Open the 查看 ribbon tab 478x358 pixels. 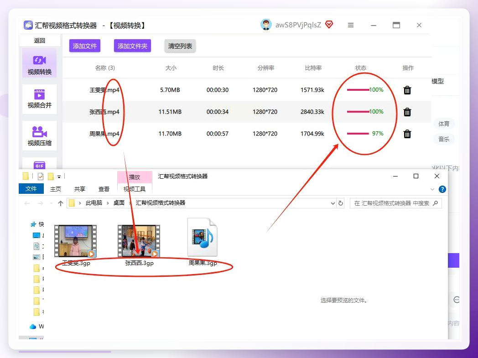104,189
